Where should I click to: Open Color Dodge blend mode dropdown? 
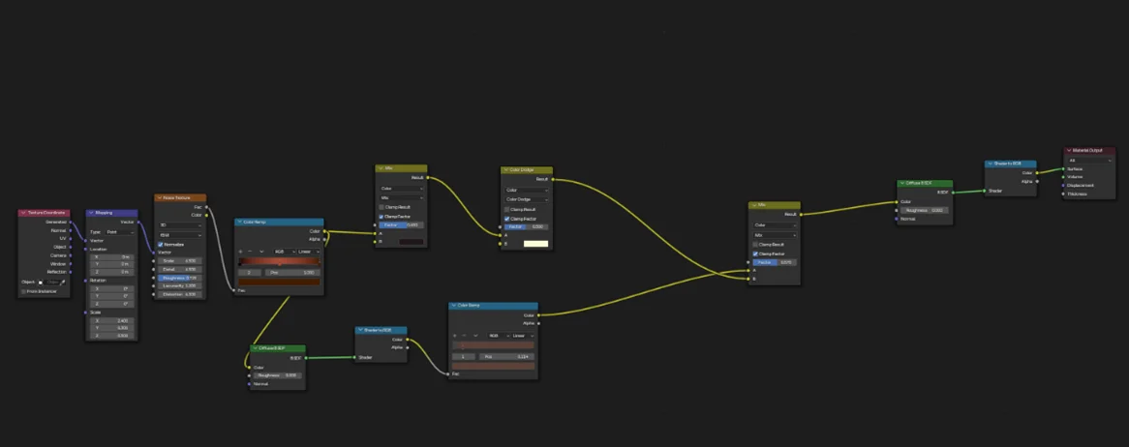[526, 199]
